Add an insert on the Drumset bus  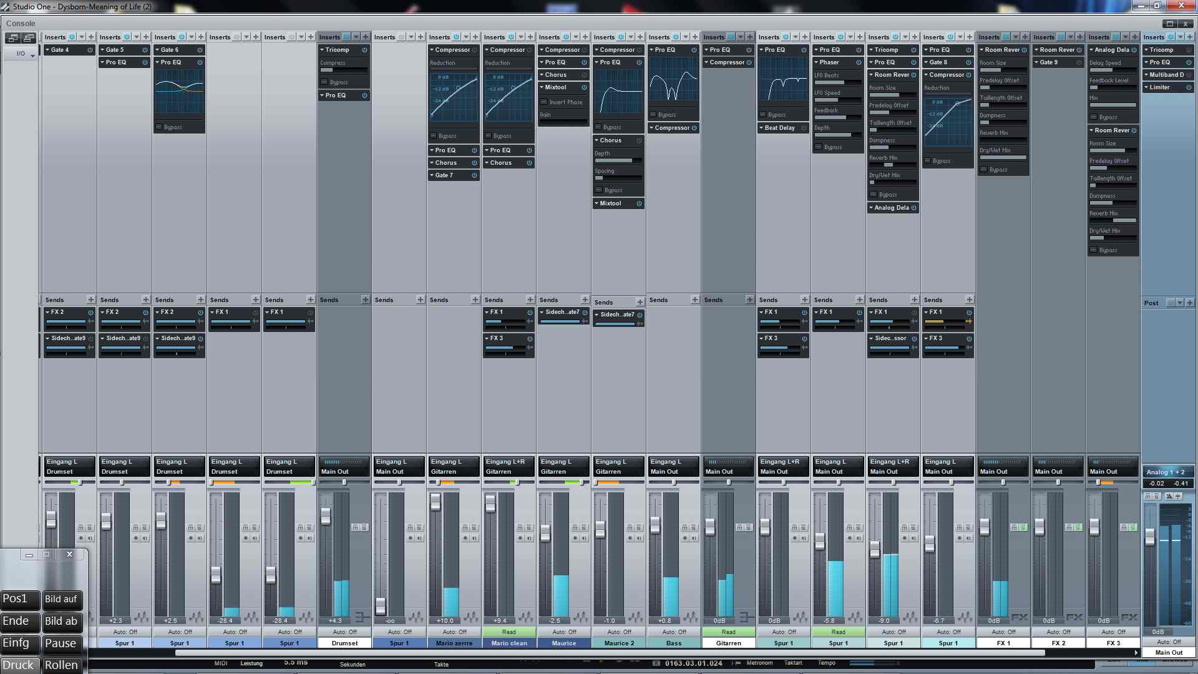[x=366, y=37]
